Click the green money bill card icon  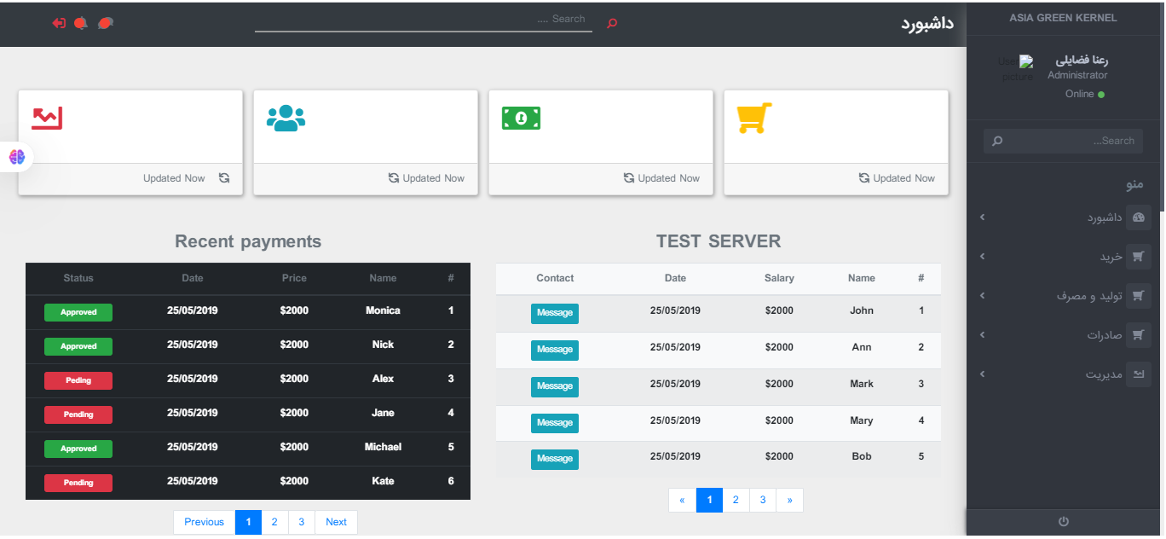521,119
